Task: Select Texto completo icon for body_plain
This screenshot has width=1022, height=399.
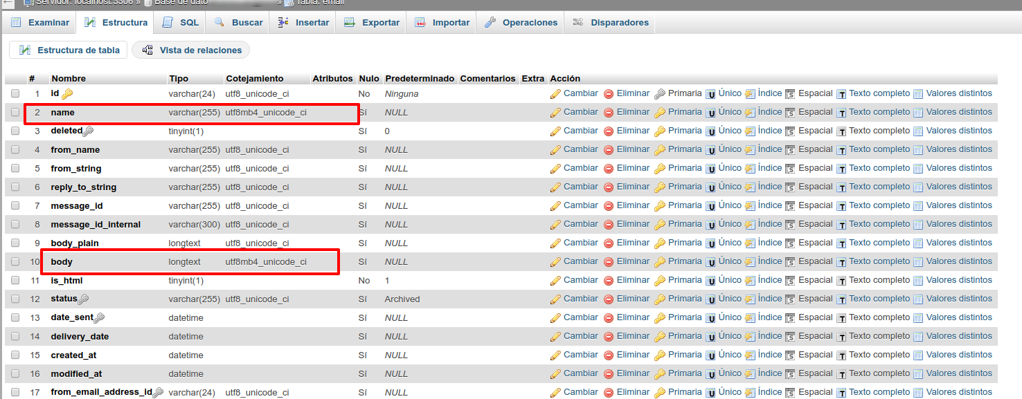Action: [842, 243]
